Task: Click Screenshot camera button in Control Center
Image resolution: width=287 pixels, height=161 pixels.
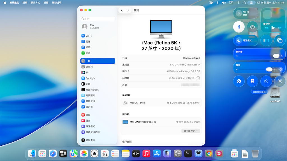Action: pos(280,81)
